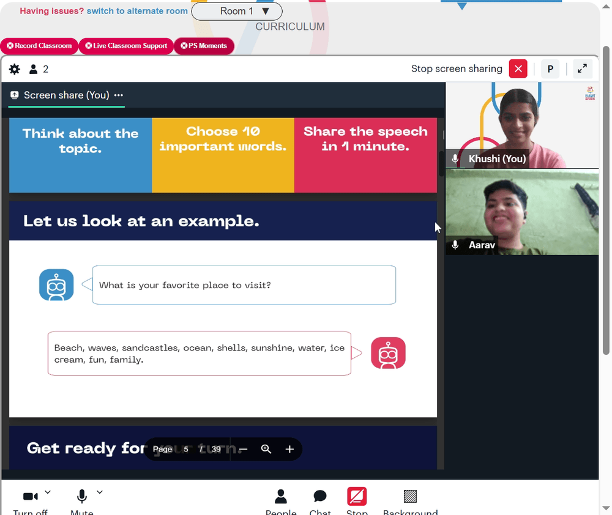The width and height of the screenshot is (612, 515).
Task: Expand classroom to fullscreen
Action: click(x=582, y=69)
